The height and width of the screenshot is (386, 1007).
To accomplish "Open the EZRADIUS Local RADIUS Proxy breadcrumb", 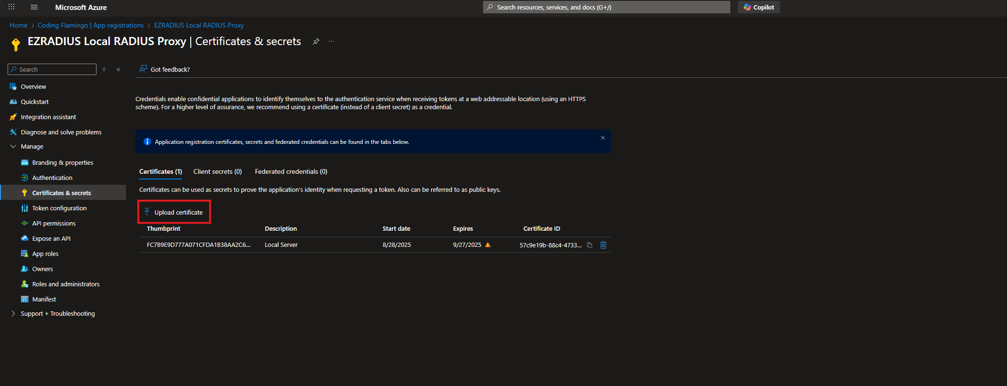I will point(199,25).
